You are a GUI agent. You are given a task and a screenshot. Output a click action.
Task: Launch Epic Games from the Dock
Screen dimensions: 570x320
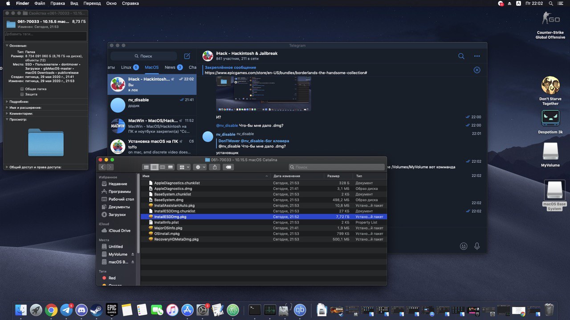click(111, 310)
